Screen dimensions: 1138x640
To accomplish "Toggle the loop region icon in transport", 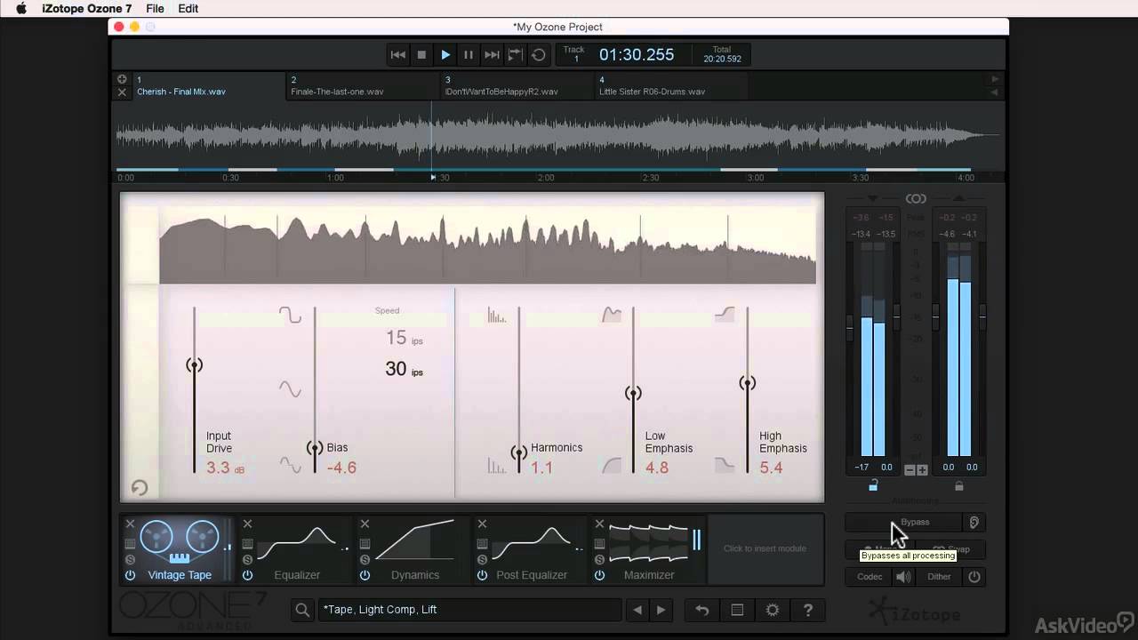I will pyautogui.click(x=515, y=55).
